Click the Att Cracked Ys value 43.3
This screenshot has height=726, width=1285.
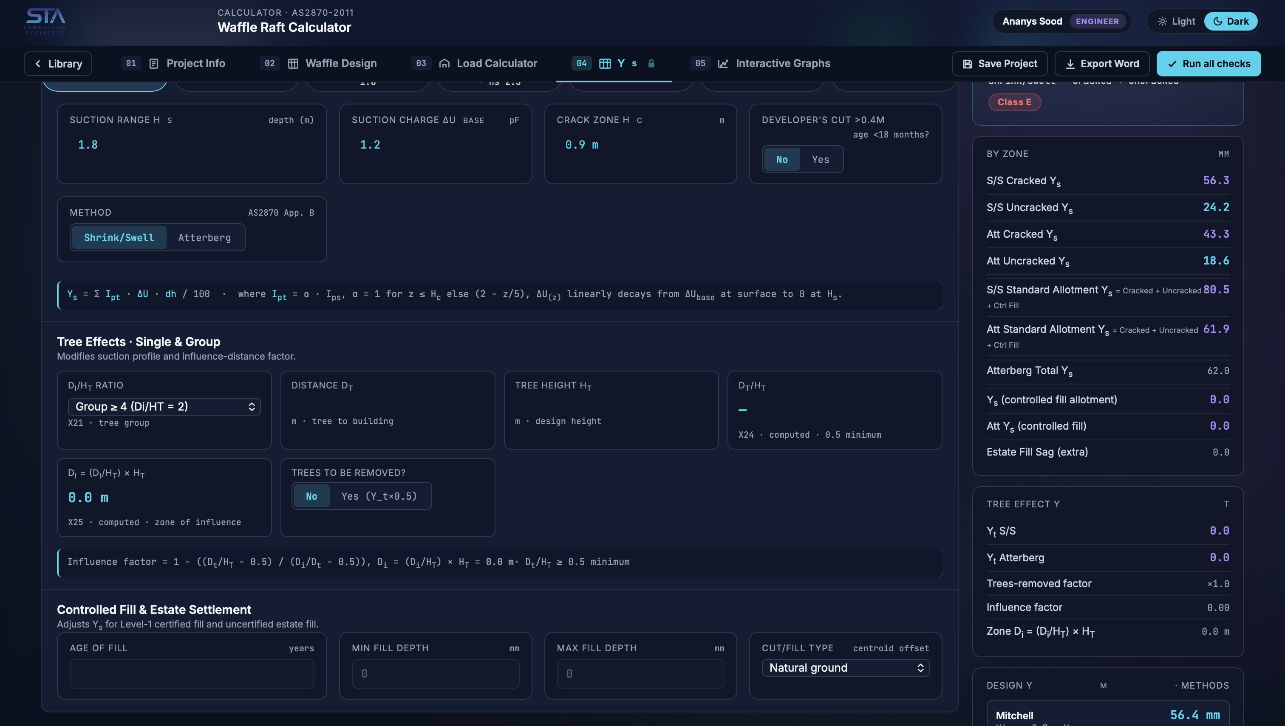(1216, 234)
